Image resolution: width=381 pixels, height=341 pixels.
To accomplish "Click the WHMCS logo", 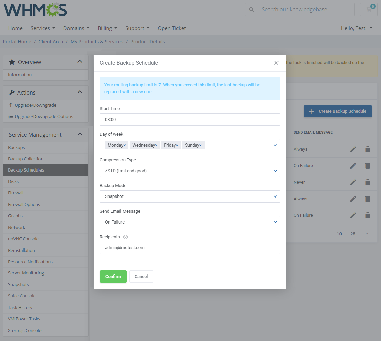I will (35, 10).
